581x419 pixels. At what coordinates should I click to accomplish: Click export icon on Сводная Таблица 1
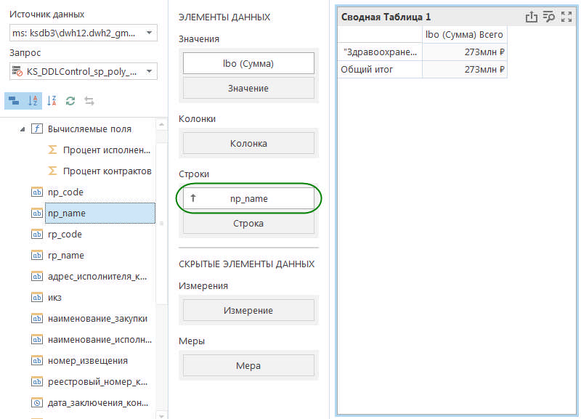pos(531,17)
